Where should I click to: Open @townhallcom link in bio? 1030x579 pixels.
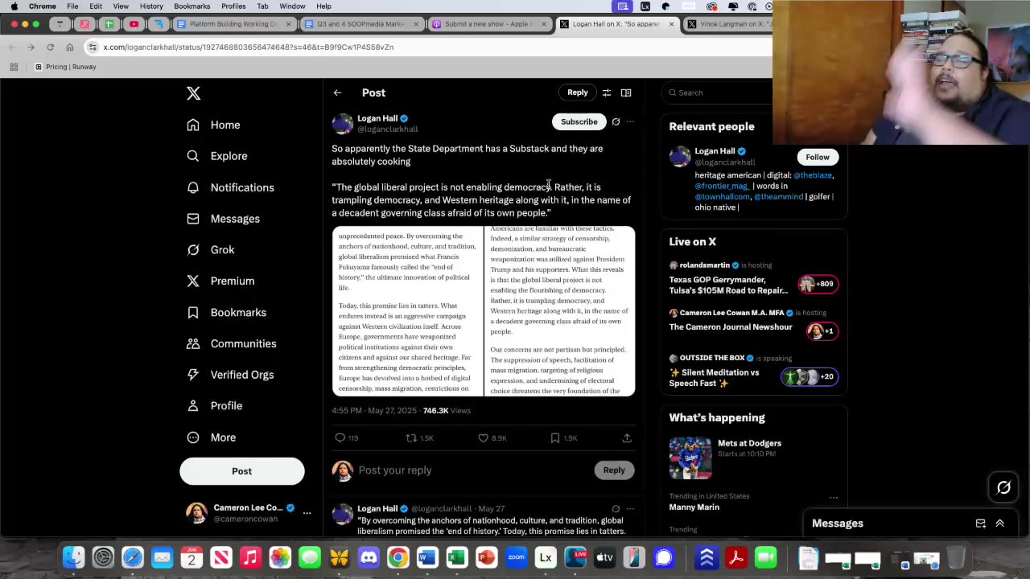723,197
